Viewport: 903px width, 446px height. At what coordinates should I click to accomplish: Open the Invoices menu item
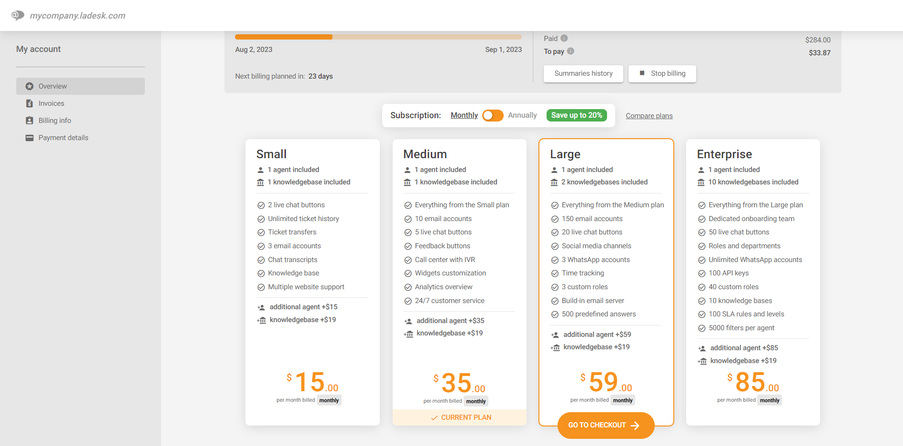click(51, 103)
